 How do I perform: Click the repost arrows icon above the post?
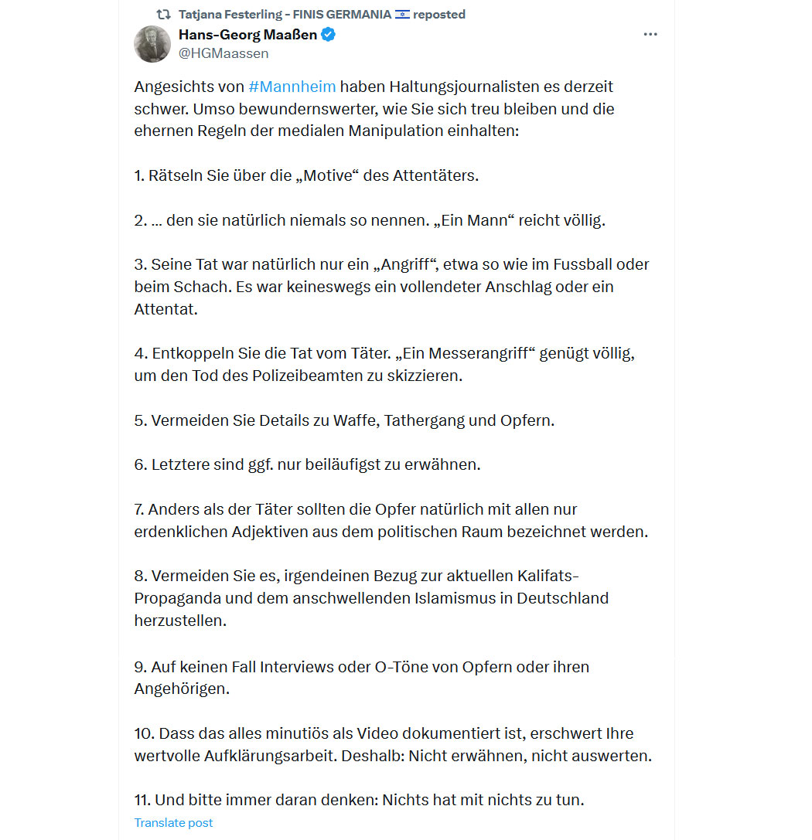[163, 15]
